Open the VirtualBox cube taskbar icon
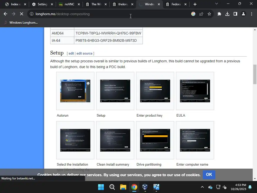The width and height of the screenshot is (257, 193). point(145,187)
